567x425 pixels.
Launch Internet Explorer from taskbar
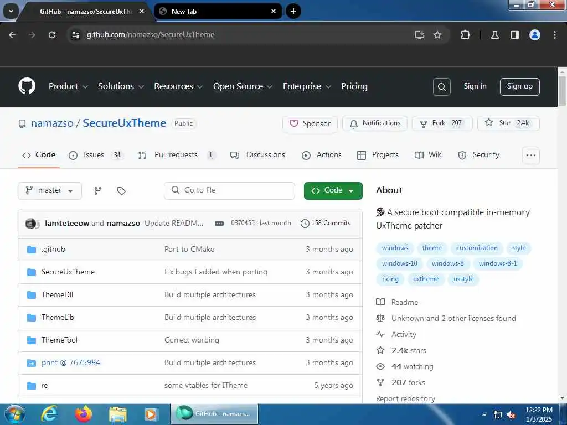pos(49,414)
